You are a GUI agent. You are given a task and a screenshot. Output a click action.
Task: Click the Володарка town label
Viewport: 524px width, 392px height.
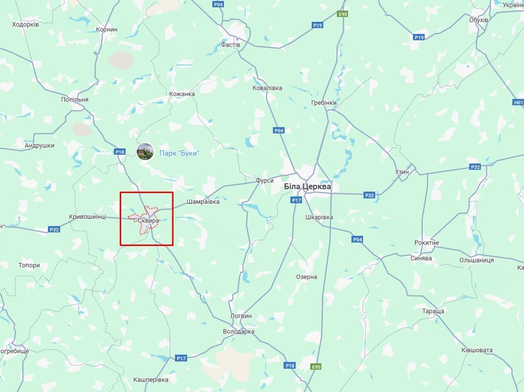(x=238, y=331)
